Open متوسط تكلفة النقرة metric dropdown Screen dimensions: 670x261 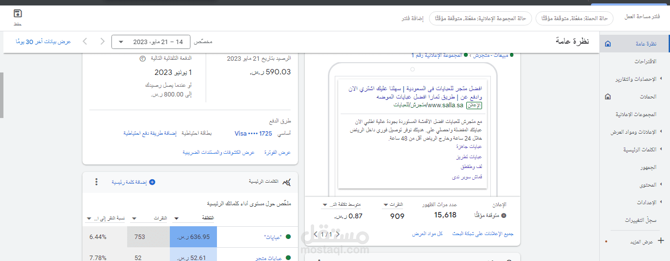point(341,205)
